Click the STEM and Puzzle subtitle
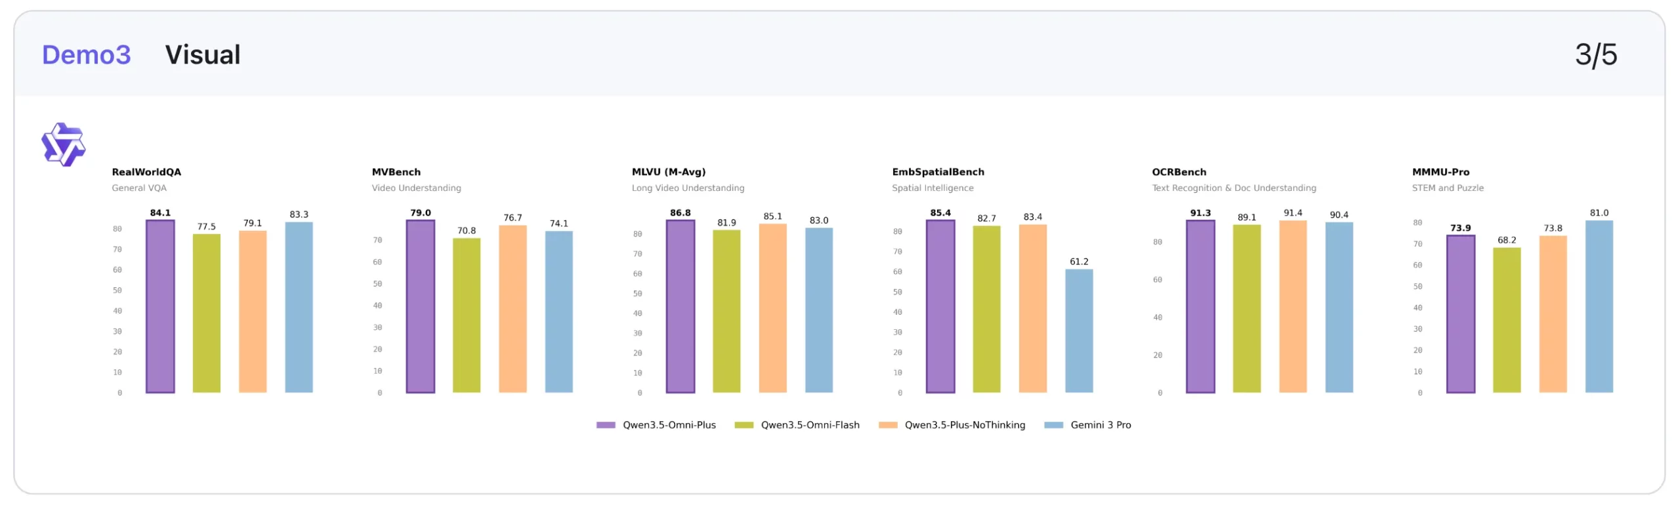 pos(1448,188)
